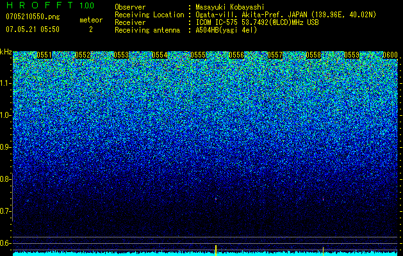Click the red meteor echo dot below 0556

coord(216,199)
